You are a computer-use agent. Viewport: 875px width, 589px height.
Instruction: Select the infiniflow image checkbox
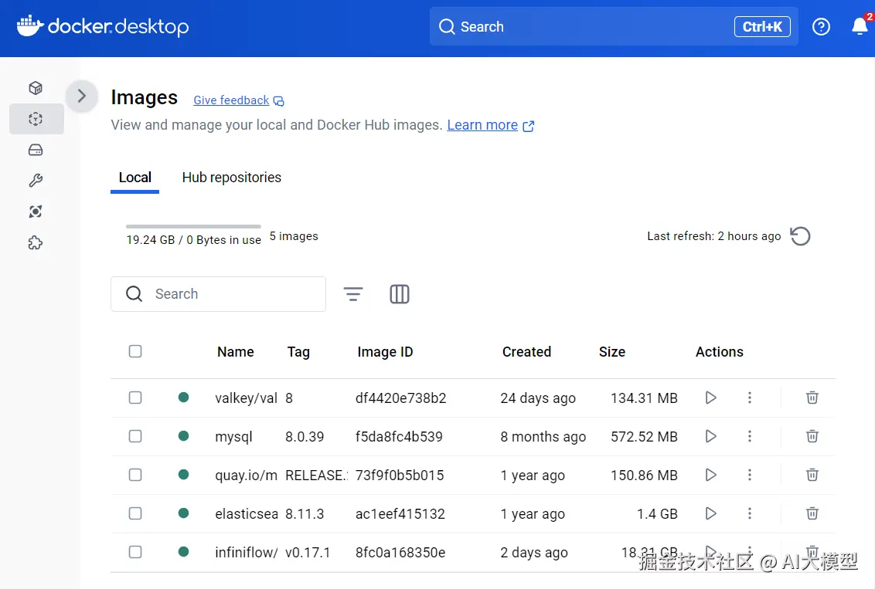click(x=135, y=552)
